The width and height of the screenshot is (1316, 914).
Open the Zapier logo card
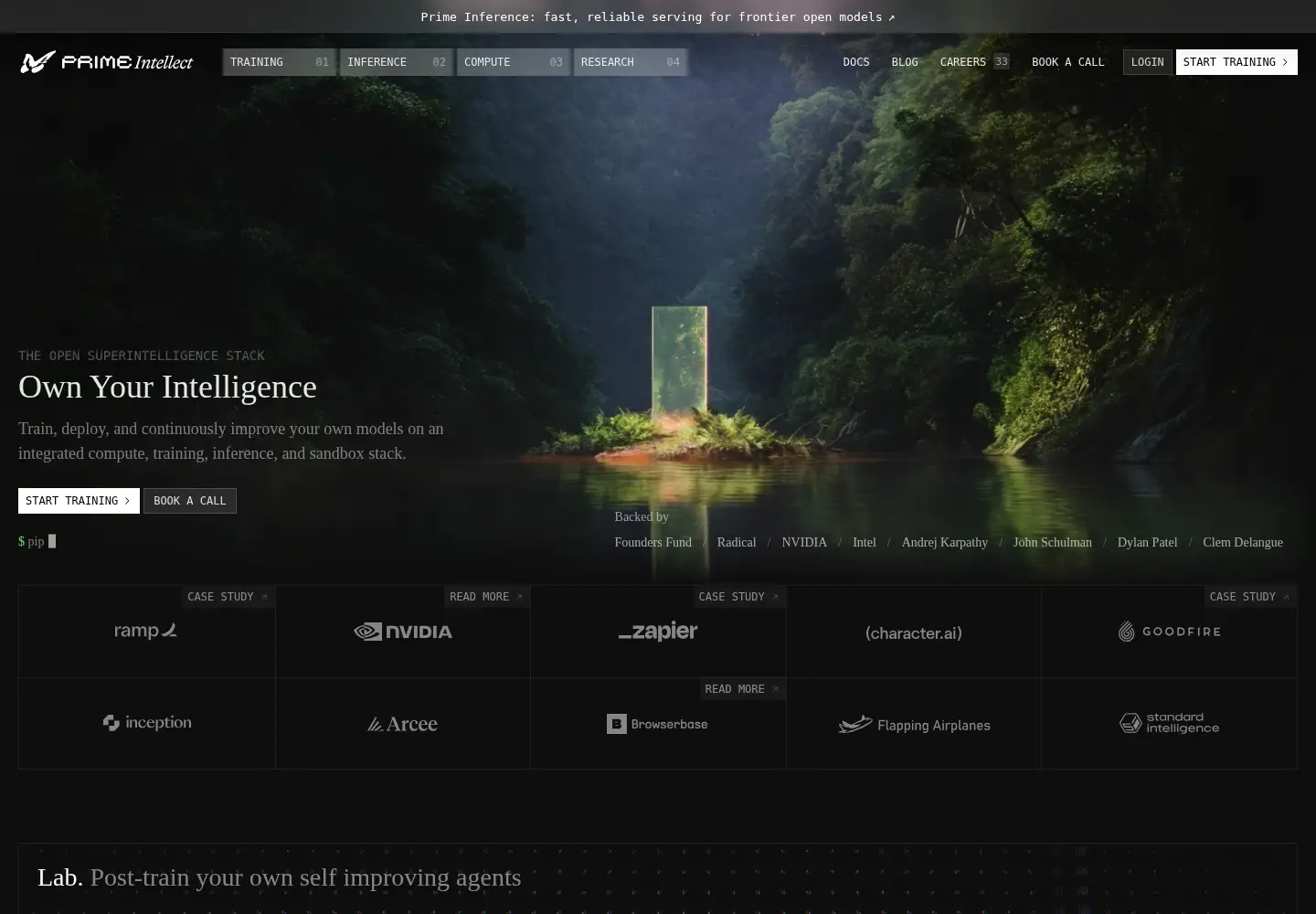coord(658,632)
